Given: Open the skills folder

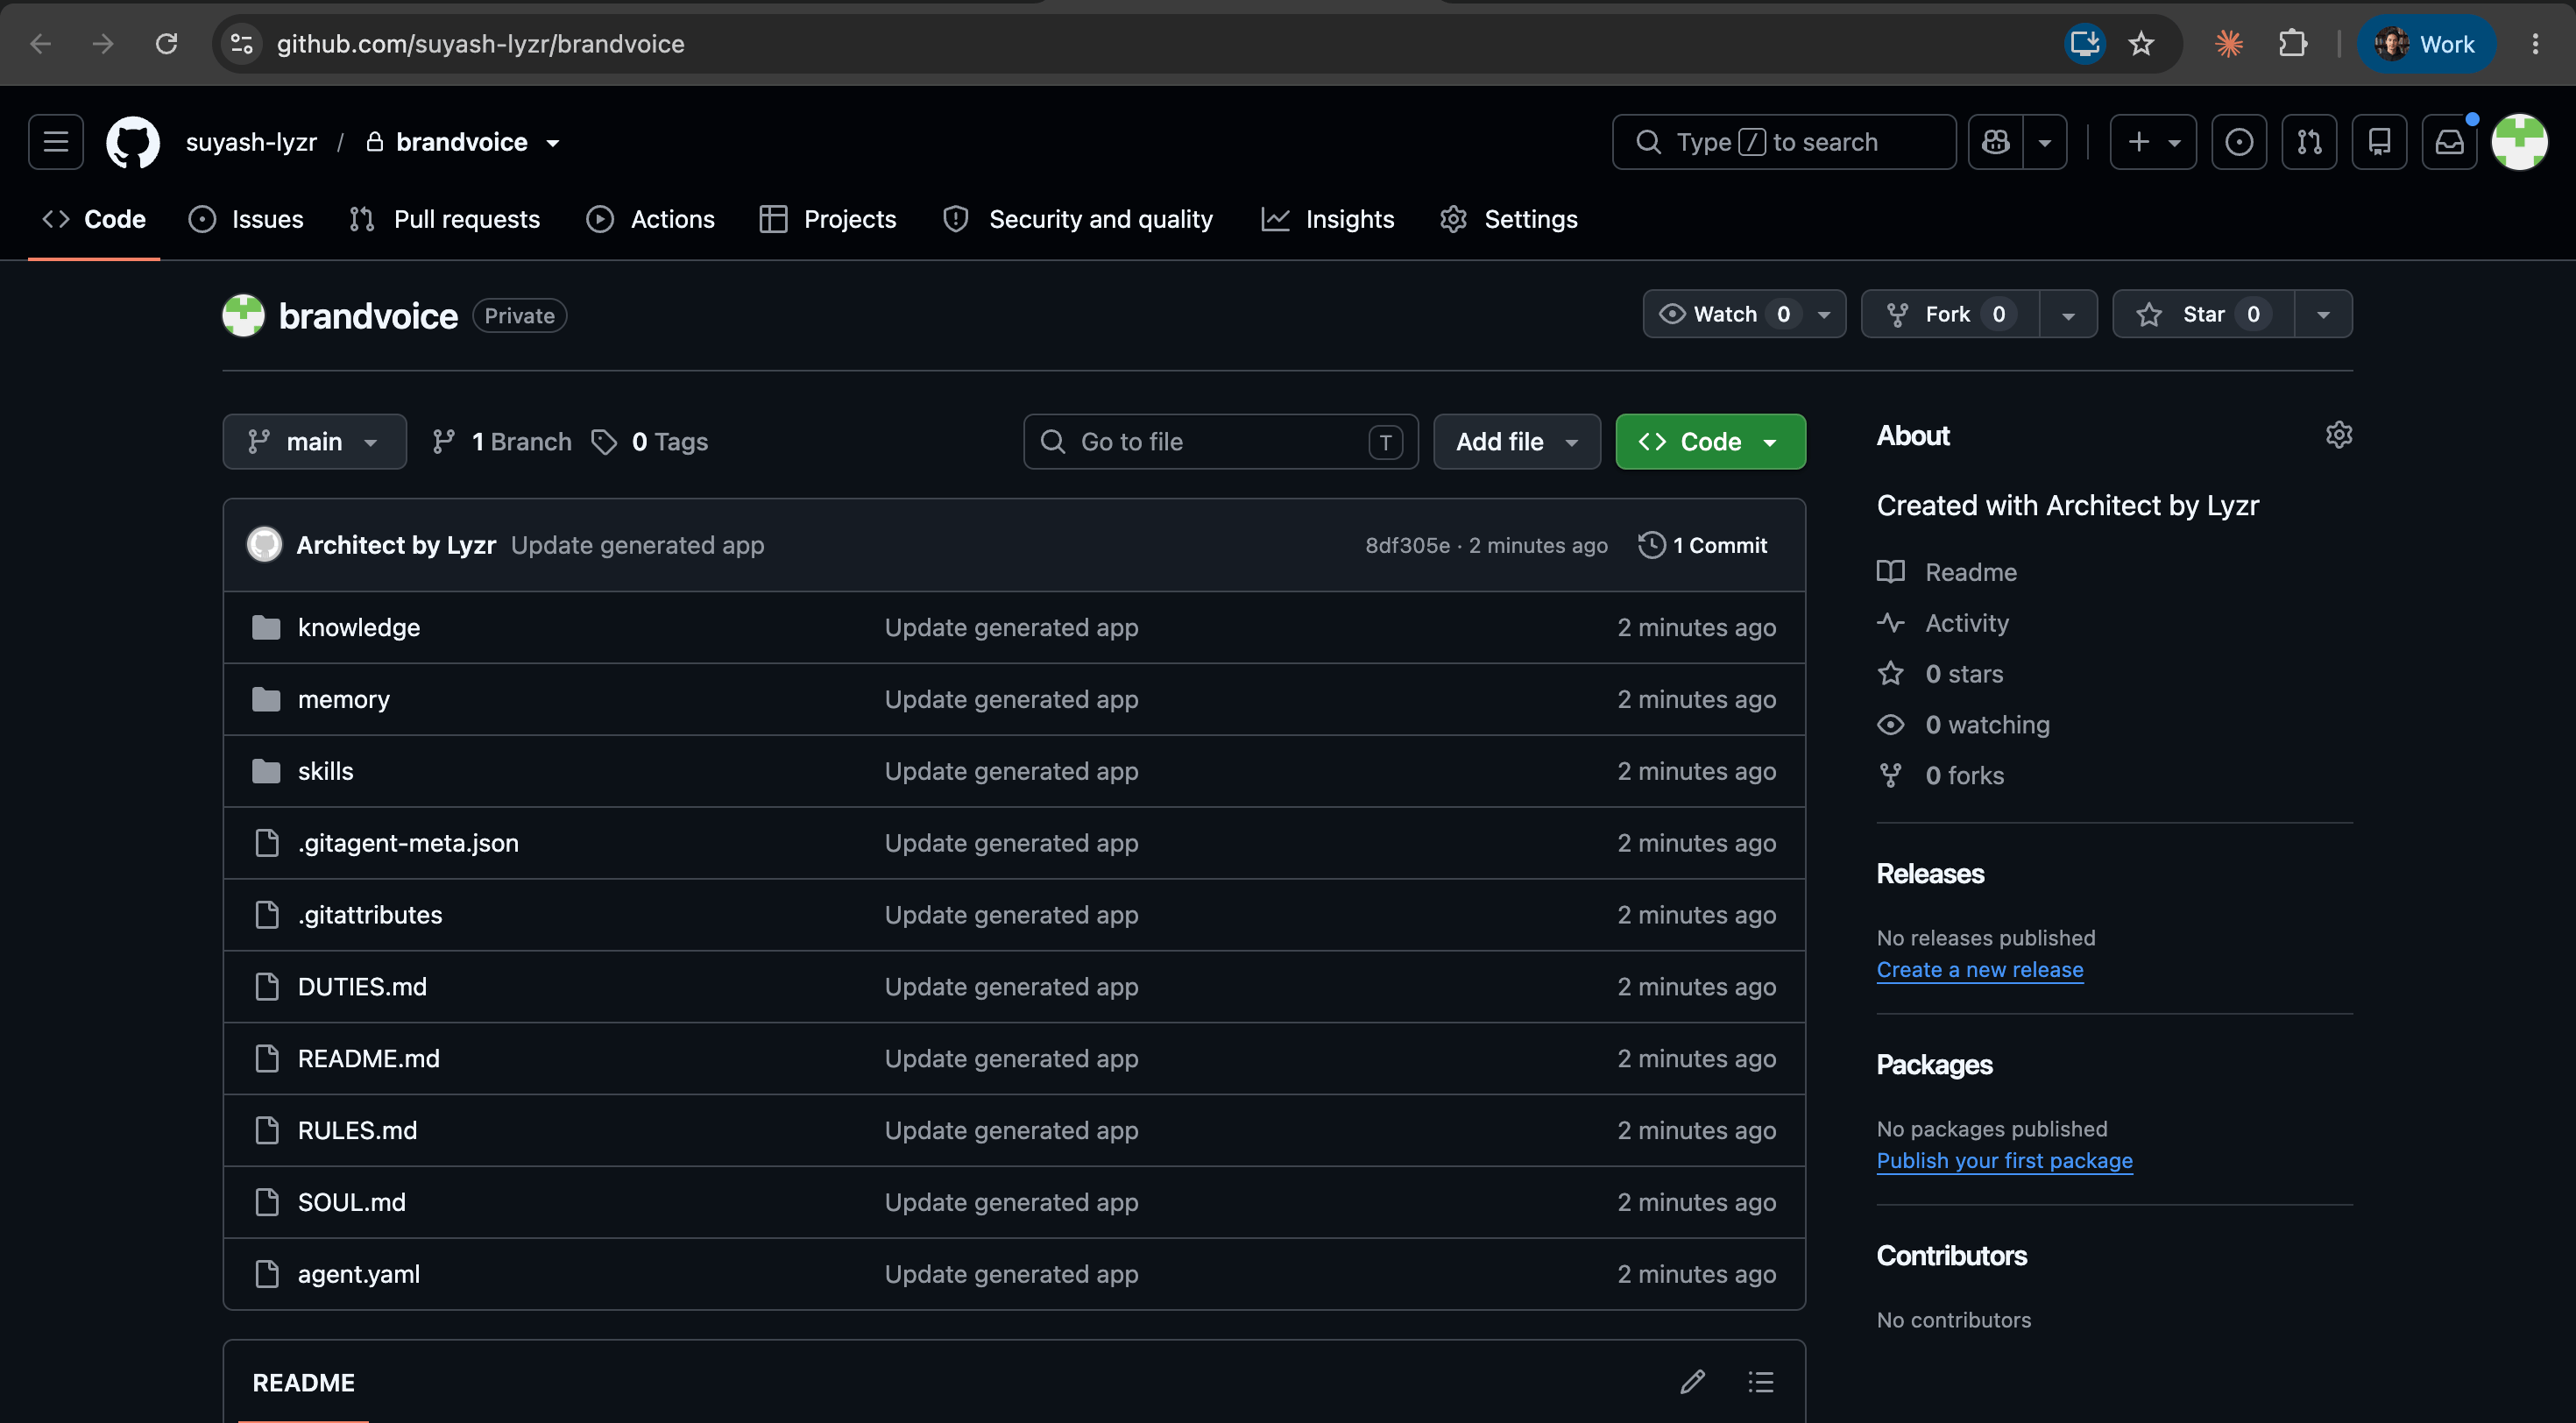Looking at the screenshot, I should tap(325, 771).
